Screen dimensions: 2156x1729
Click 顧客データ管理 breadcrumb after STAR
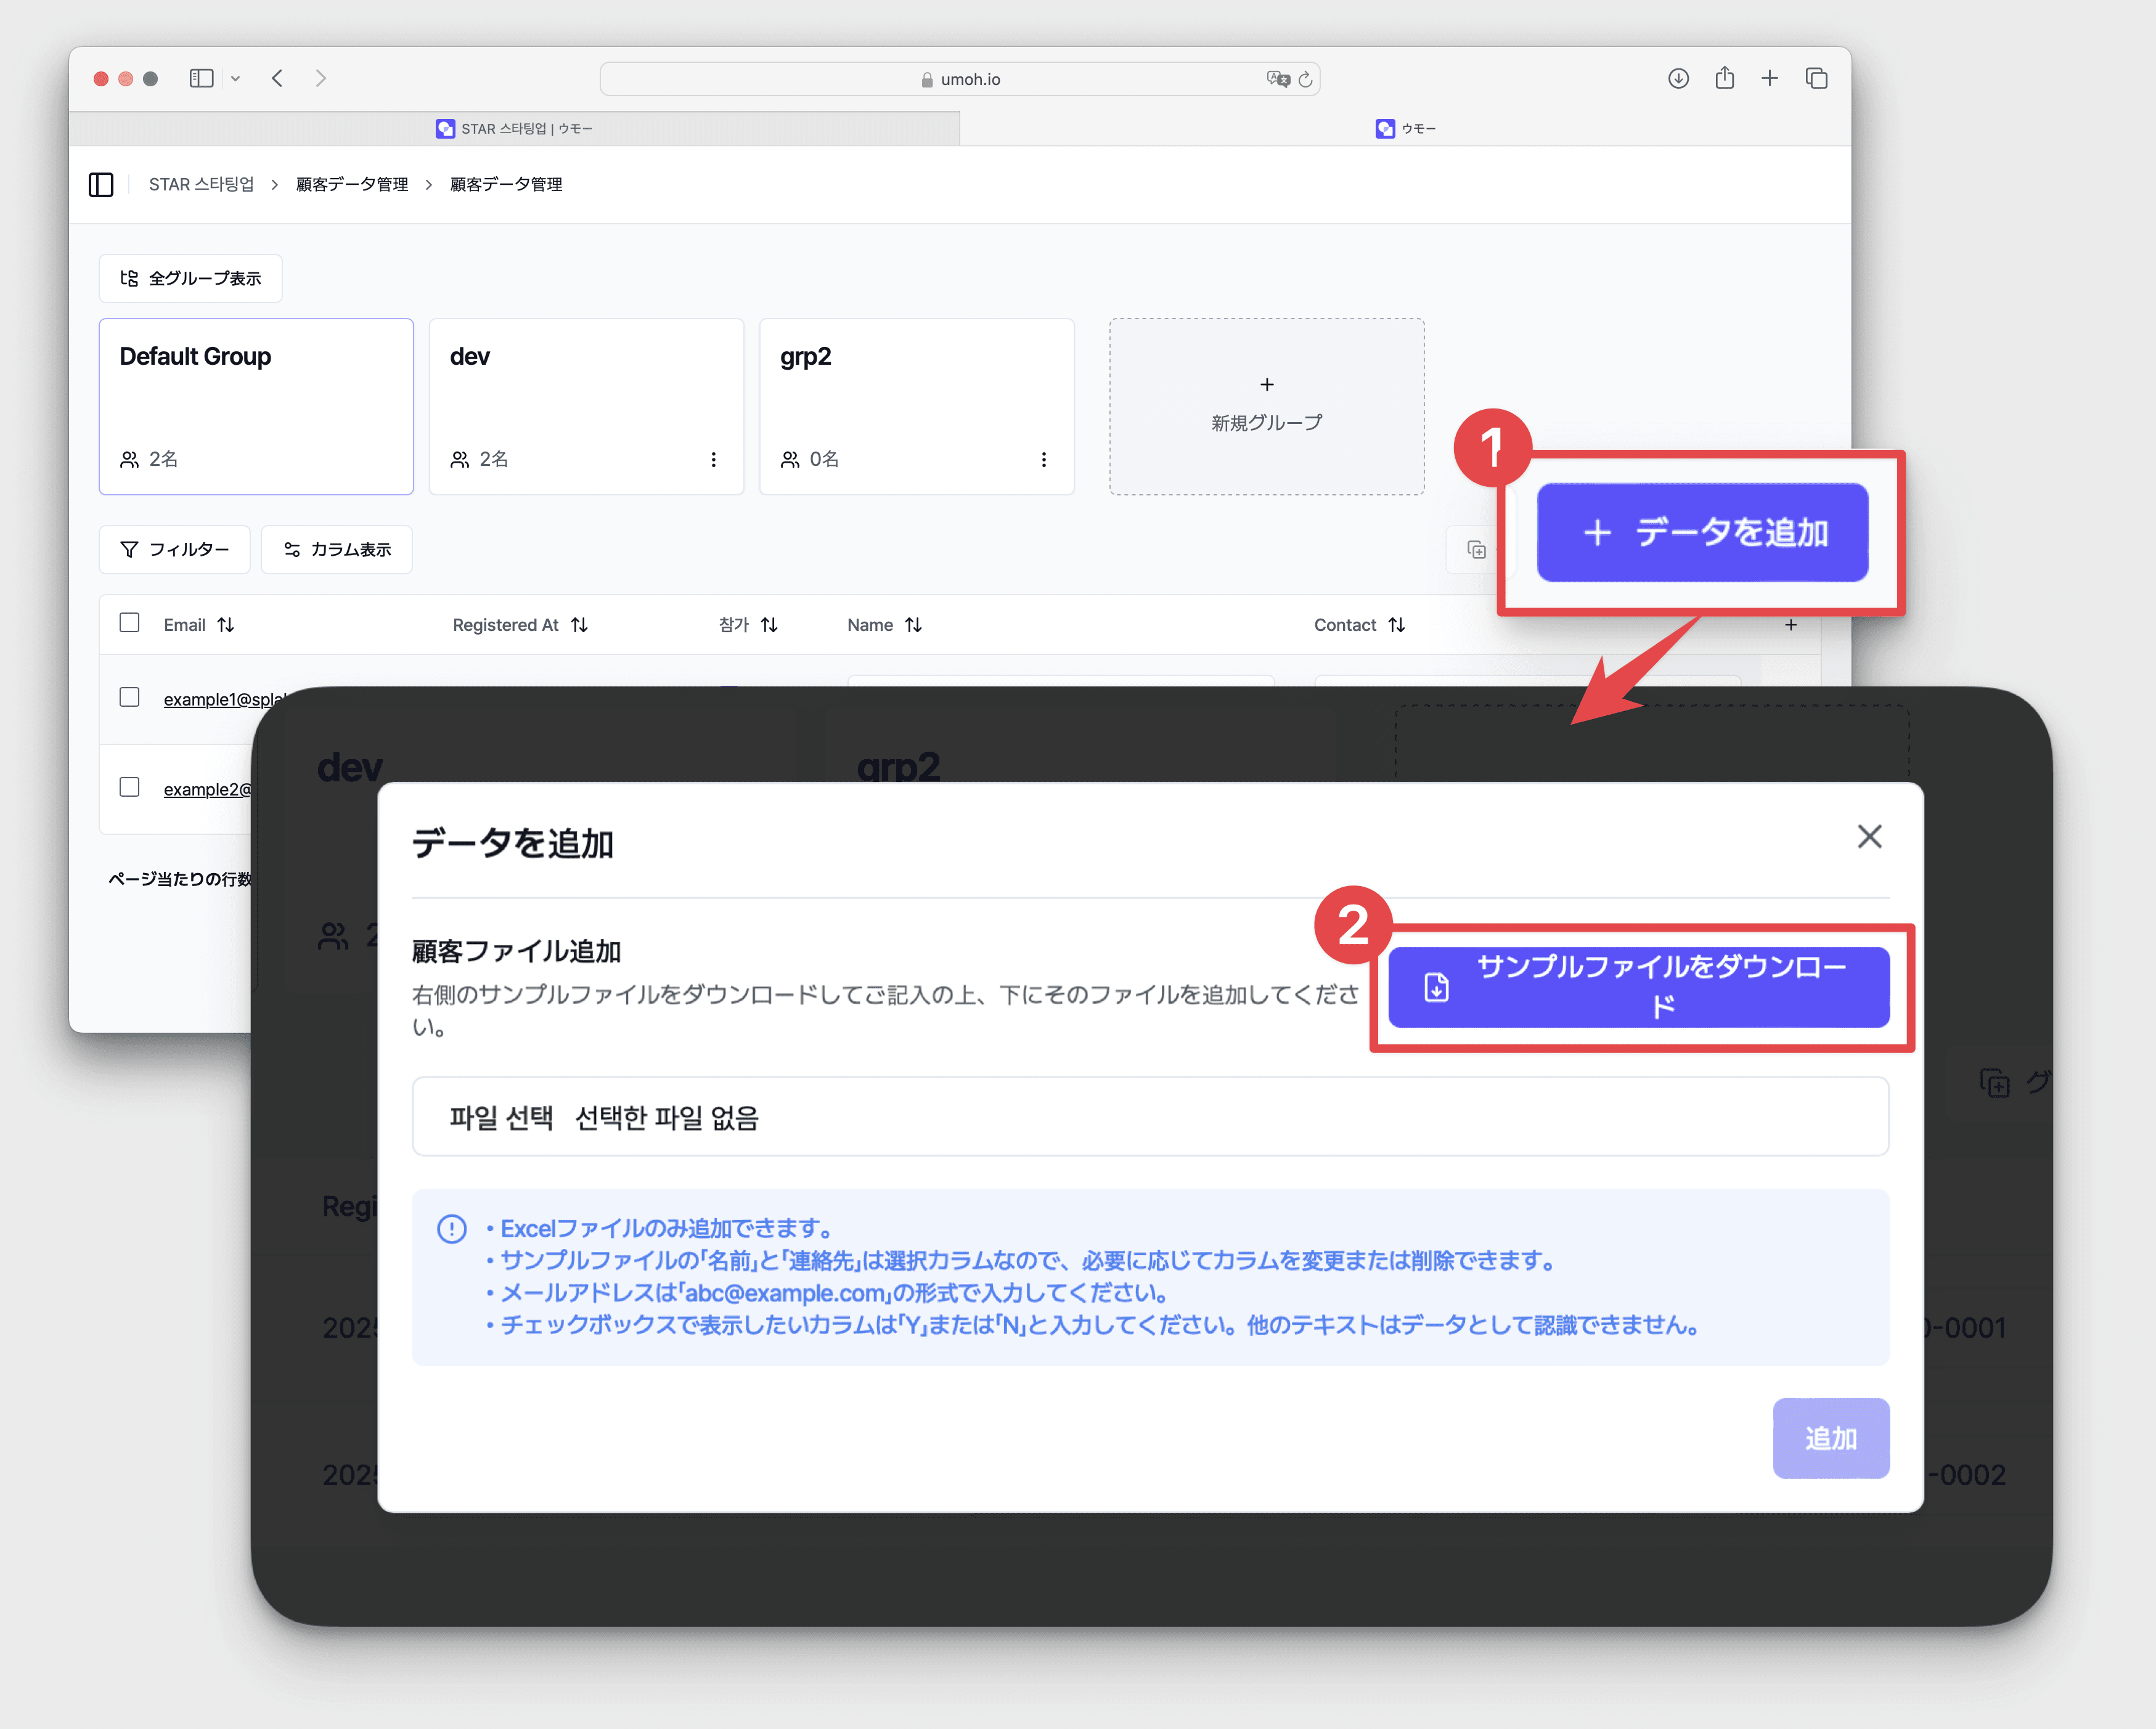coord(352,184)
